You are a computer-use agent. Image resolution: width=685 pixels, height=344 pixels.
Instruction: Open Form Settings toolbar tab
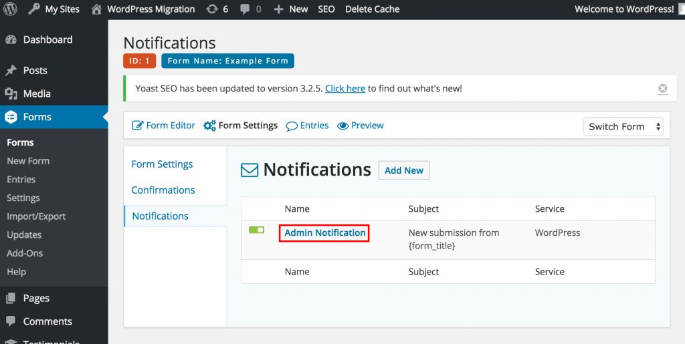tap(248, 126)
